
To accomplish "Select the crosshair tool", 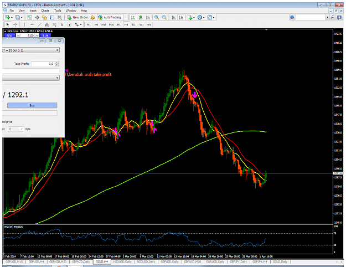I will point(16,24).
